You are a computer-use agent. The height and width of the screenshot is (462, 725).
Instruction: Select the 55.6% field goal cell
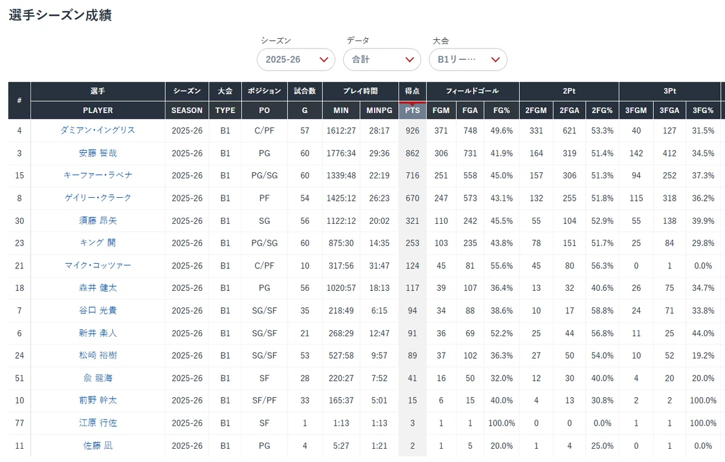click(501, 266)
